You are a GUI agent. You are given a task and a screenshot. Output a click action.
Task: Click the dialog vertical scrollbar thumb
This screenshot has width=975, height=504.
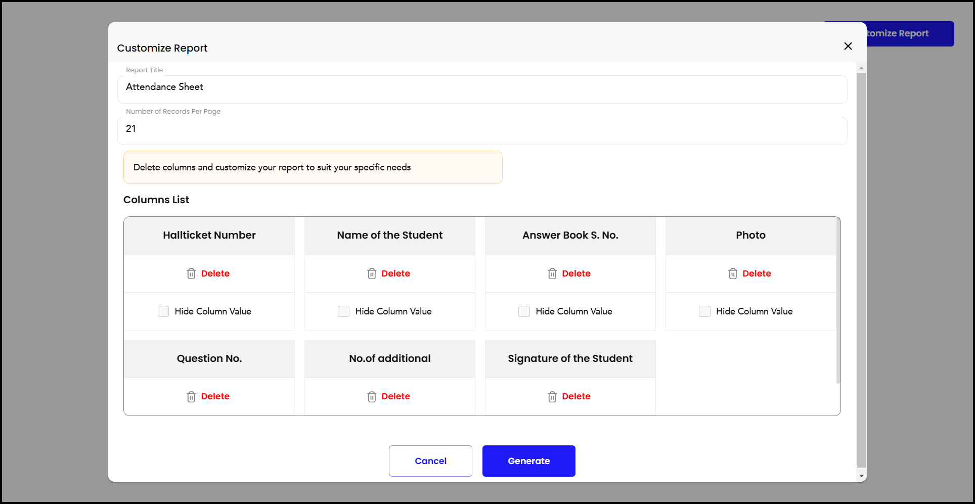pos(862,270)
